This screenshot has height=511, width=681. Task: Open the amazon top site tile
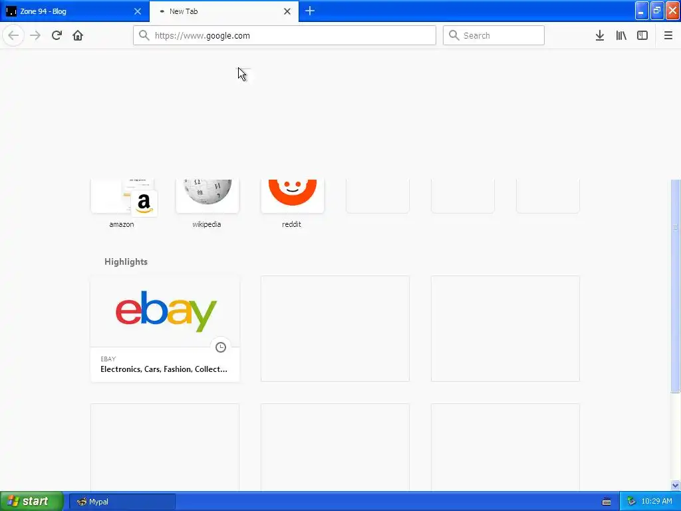tap(122, 196)
